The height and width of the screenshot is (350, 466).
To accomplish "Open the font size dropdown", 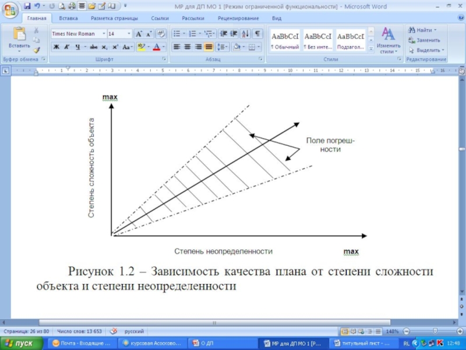I will coord(128,34).
